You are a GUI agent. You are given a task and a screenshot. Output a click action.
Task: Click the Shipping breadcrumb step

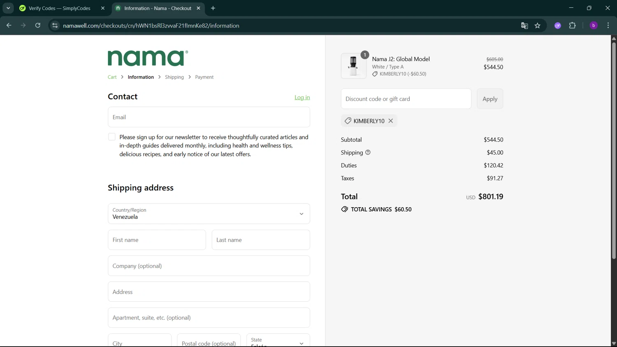point(174,77)
